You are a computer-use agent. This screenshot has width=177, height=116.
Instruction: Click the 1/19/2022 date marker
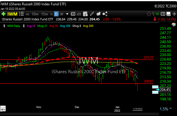pyautogui.click(x=137, y=109)
